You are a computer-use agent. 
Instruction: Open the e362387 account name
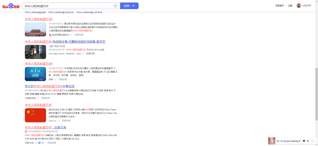(x=307, y=6)
